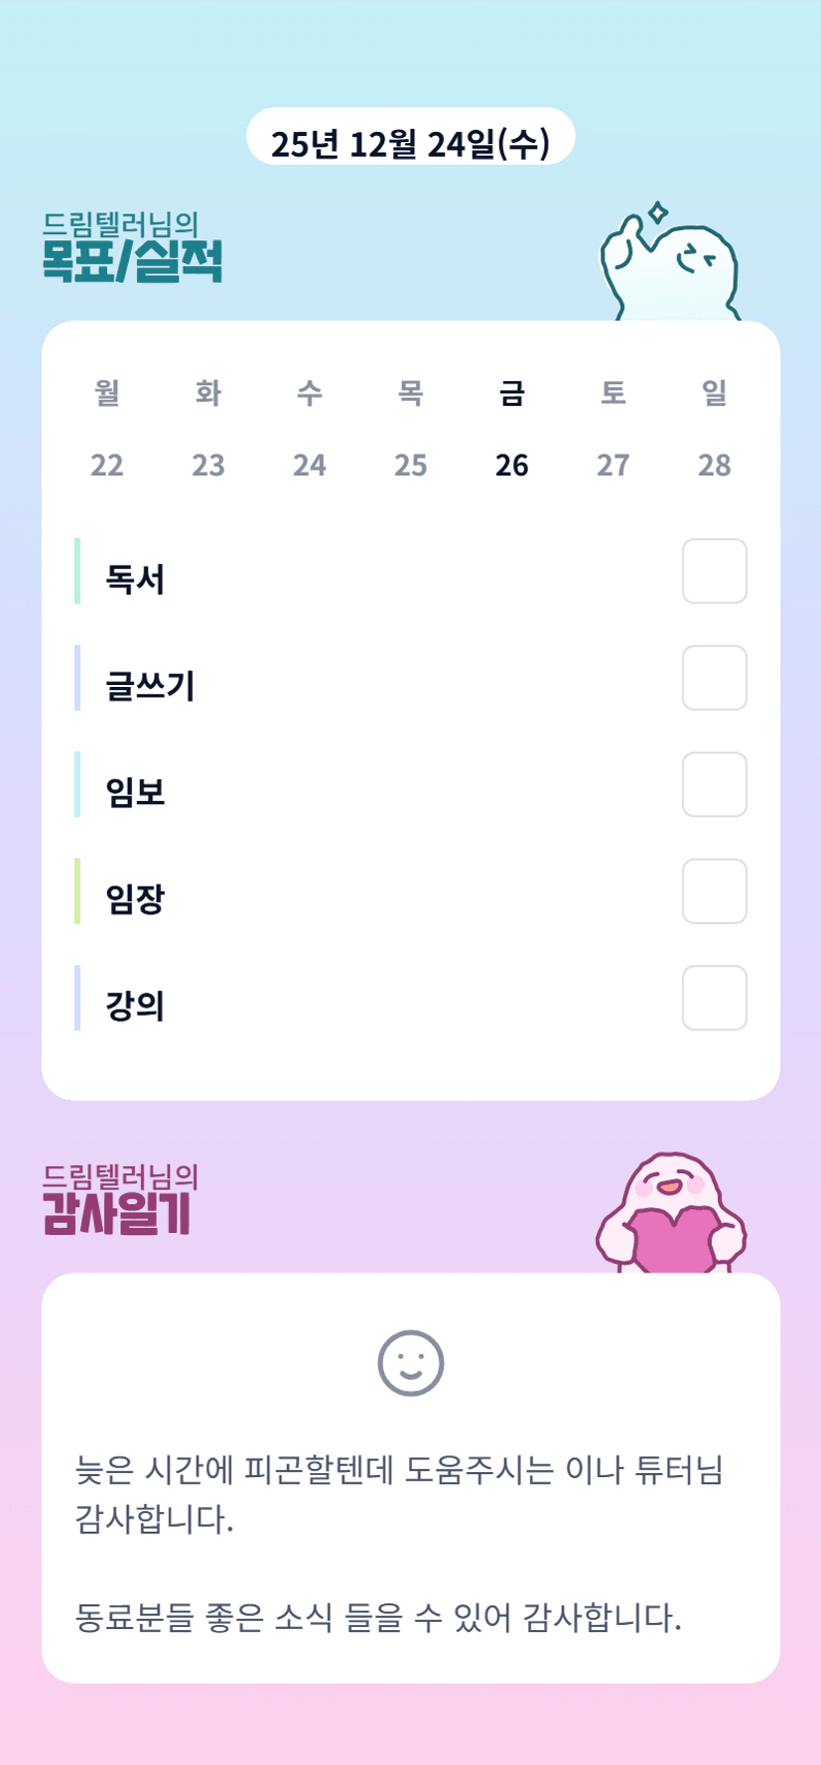821x1765 pixels.
Task: Tick the 임장 checkbox
Action: [714, 891]
